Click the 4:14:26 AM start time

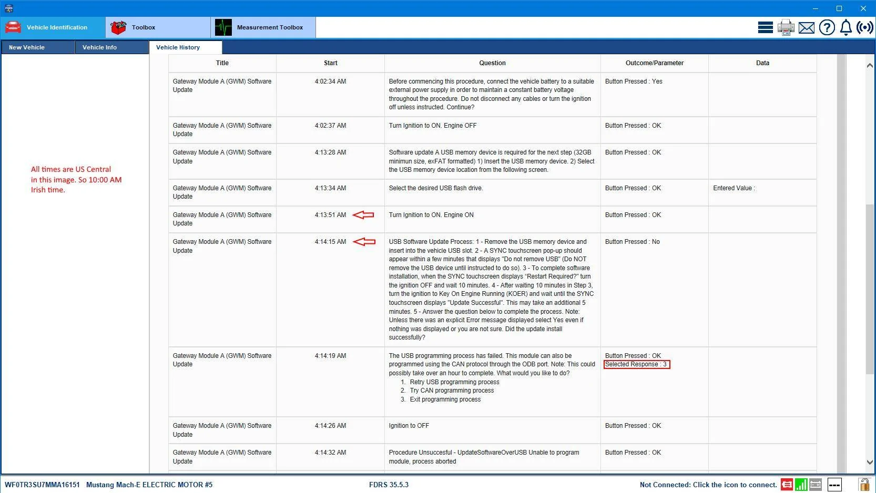pos(331,426)
